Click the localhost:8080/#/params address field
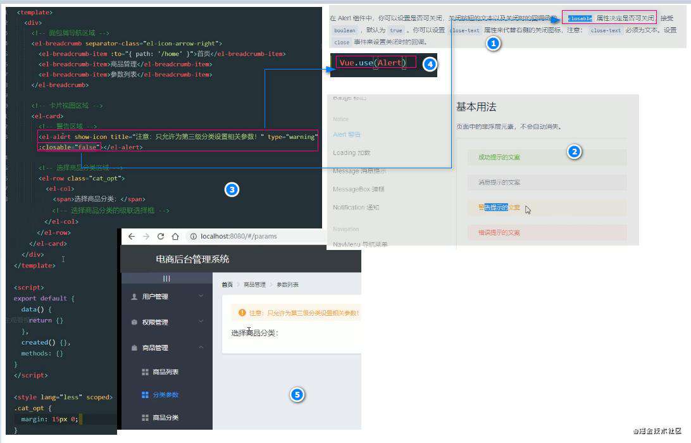This screenshot has width=691, height=443. tap(239, 236)
